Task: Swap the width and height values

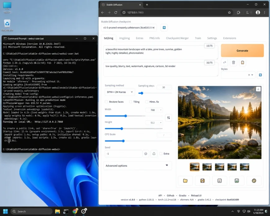Action: [169, 118]
